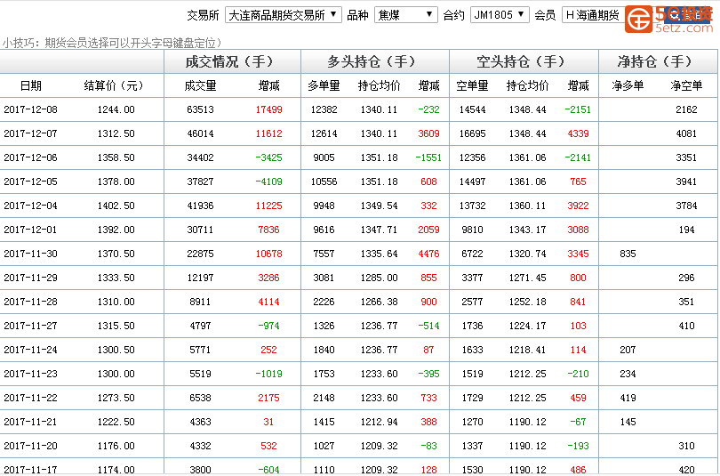The height and width of the screenshot is (476, 720).
Task: Open the 交易所 exchange dropdown
Action: click(284, 15)
